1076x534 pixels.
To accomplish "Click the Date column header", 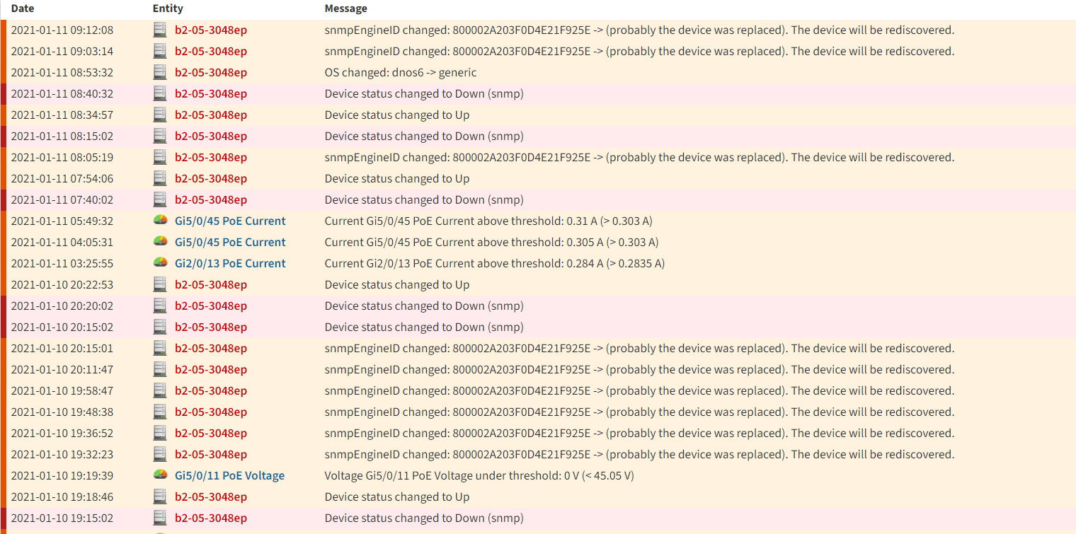I will click(23, 8).
